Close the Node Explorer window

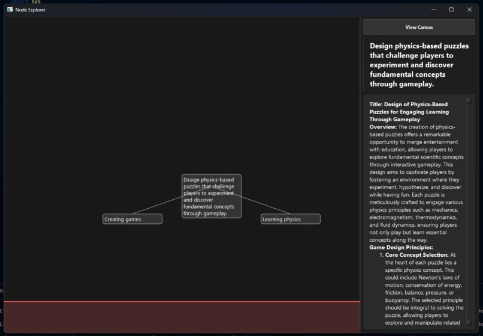click(x=469, y=10)
